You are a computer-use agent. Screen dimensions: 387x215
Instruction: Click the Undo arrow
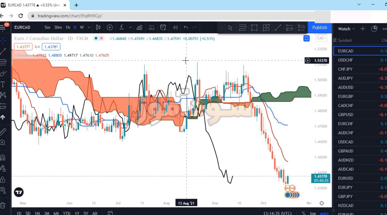[186, 28]
